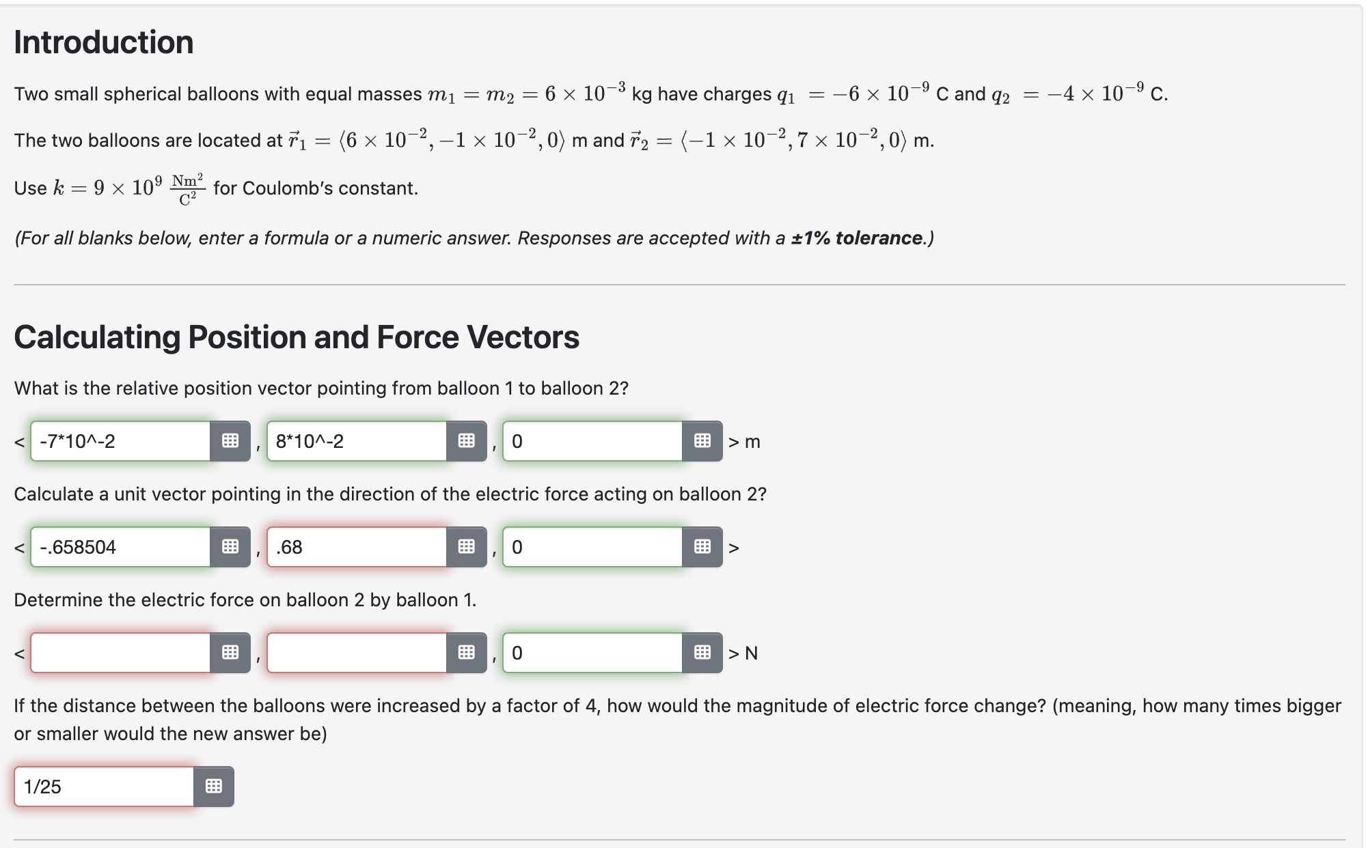Open the calculator pad for force y-component
The width and height of the screenshot is (1368, 848).
[466, 653]
